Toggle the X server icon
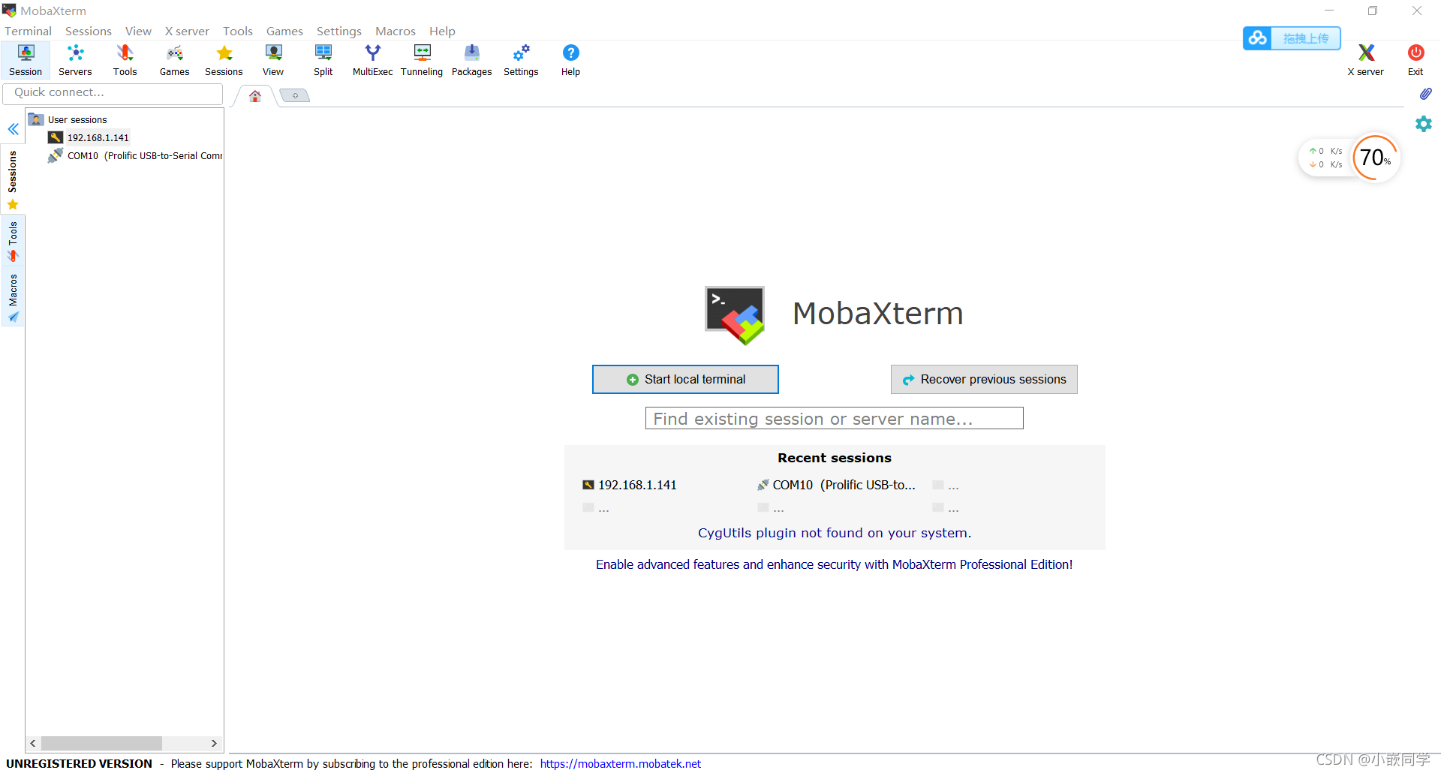The width and height of the screenshot is (1441, 773). 1365,60
